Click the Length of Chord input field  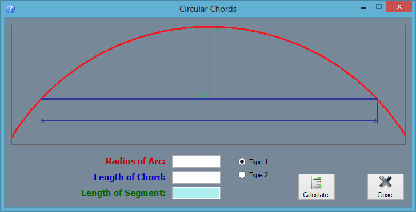tap(196, 177)
